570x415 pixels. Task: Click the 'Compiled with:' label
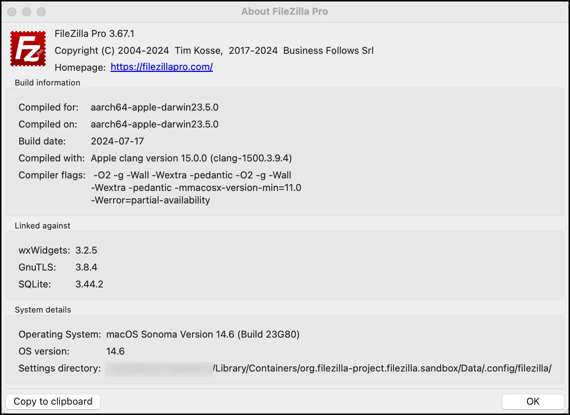click(x=52, y=158)
